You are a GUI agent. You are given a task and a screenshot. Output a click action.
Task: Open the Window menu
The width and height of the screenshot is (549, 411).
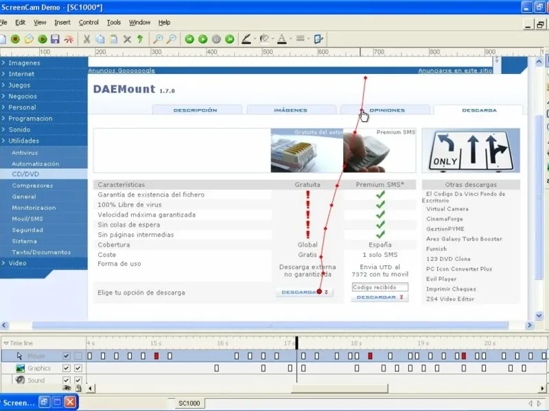click(140, 23)
